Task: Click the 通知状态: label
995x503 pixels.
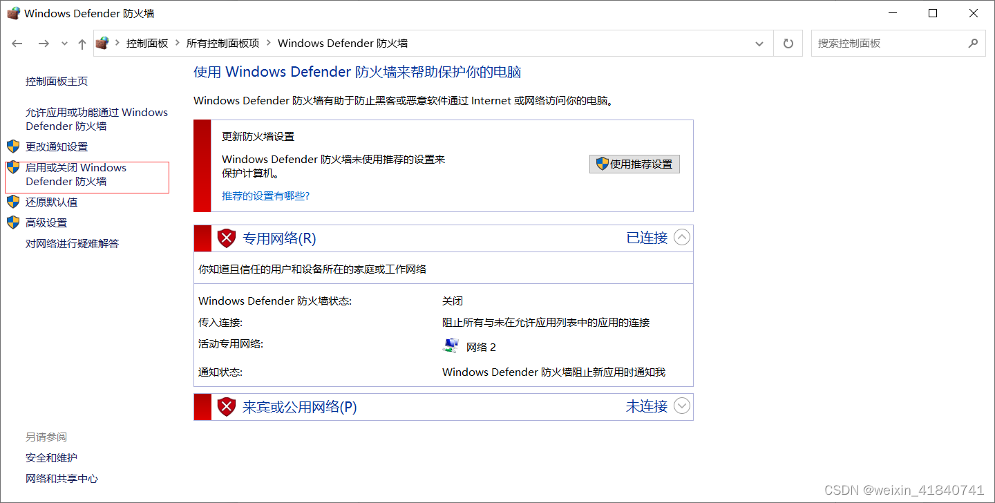Action: [220, 372]
